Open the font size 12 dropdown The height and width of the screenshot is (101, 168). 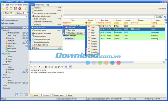tap(70, 67)
